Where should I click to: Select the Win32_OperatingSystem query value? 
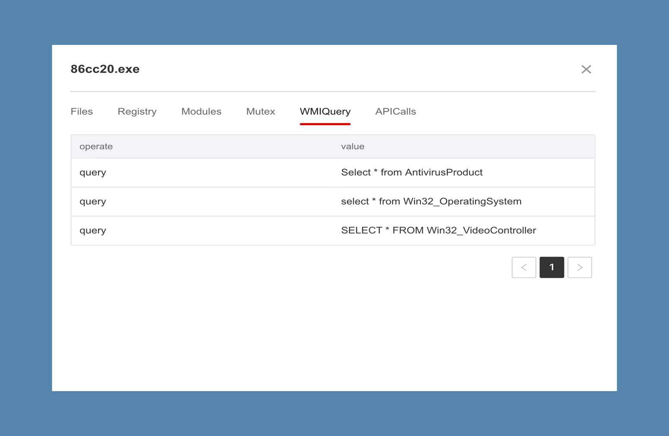431,201
